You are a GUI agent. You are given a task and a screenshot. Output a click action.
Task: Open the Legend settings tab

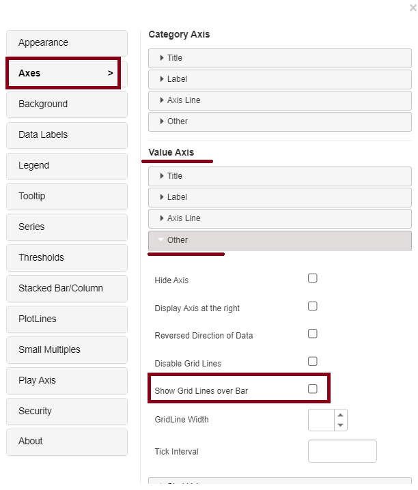coord(66,166)
